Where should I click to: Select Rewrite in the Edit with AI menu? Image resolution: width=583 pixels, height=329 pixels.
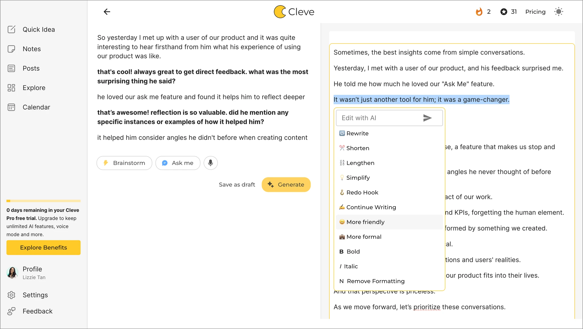(x=357, y=133)
